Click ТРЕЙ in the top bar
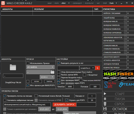This screenshot has width=134, height=114. tap(105, 3)
